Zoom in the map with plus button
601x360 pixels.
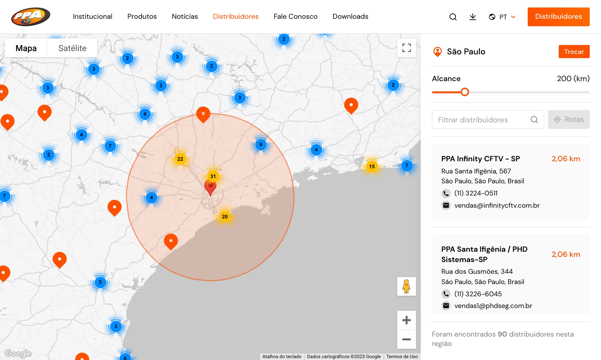[x=406, y=320]
